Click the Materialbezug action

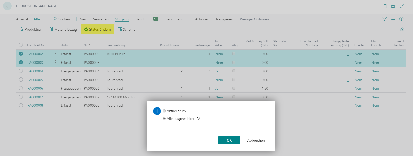pyautogui.click(x=63, y=29)
